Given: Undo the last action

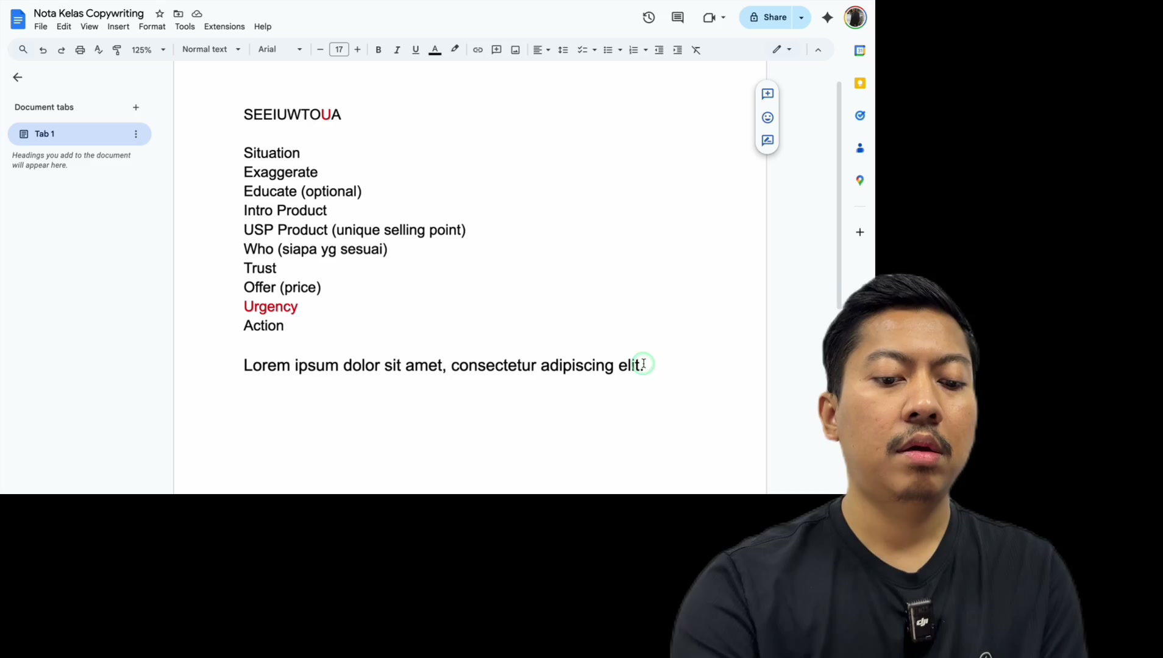Looking at the screenshot, I should pyautogui.click(x=43, y=50).
